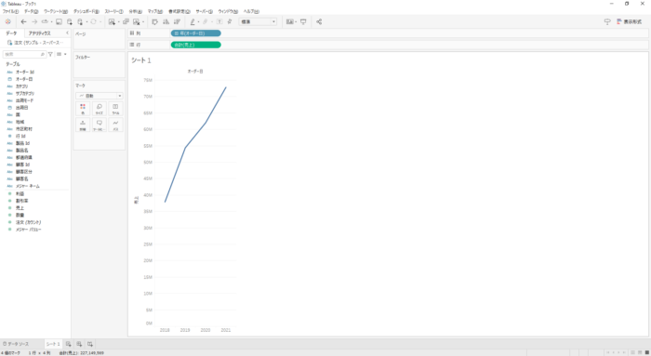651x356 pixels.
Task: Open the mark type Automatic dropdown
Action: [100, 96]
